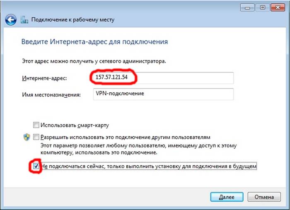Click the heading Введите Интернета-адрес для подключения
Image resolution: width=290 pixels, height=210 pixels.
(x=94, y=41)
